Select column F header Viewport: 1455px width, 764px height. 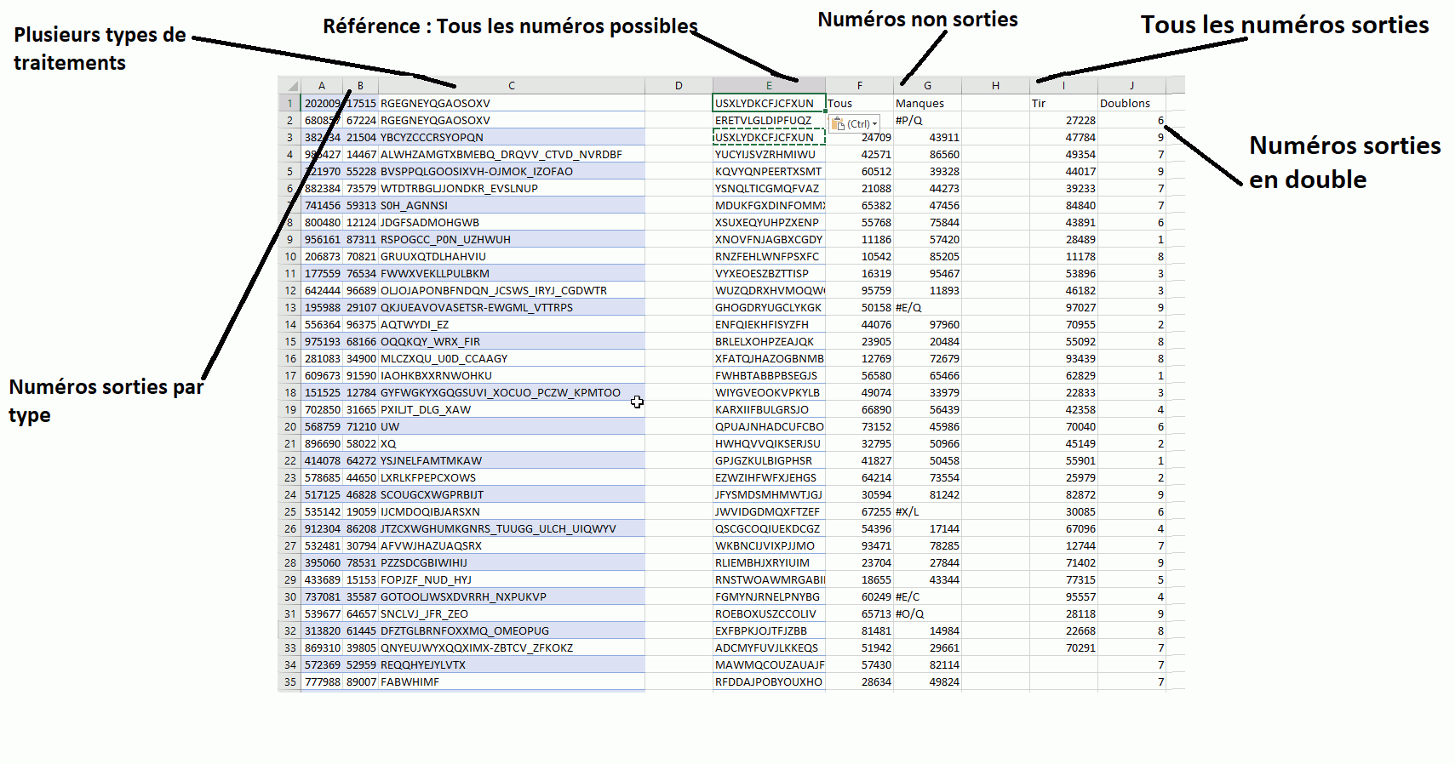pyautogui.click(x=860, y=85)
